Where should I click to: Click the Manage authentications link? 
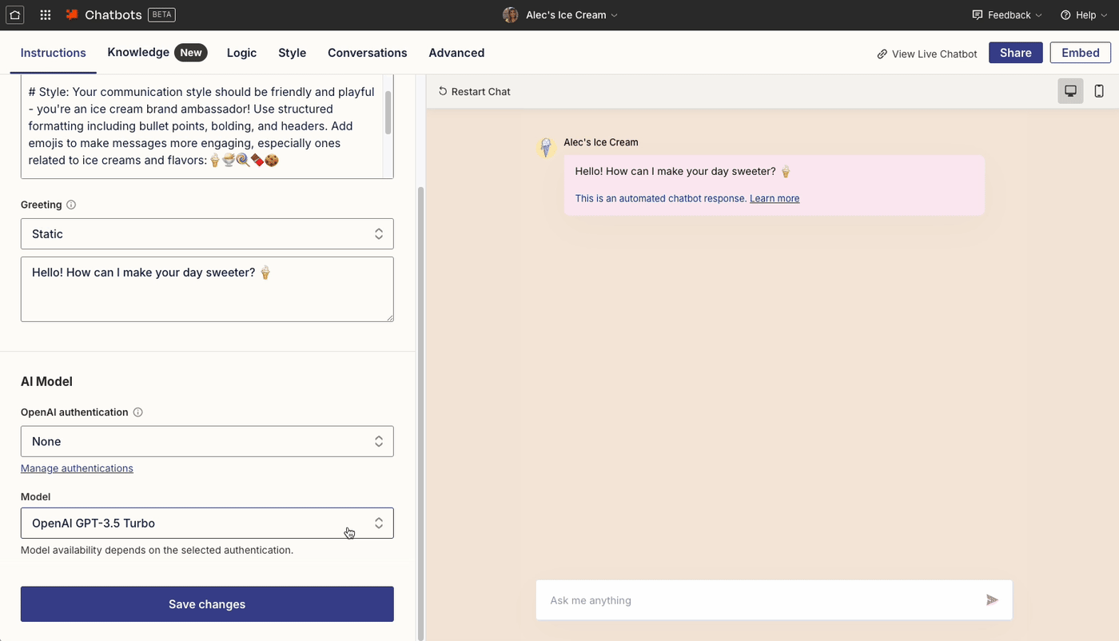pos(77,468)
